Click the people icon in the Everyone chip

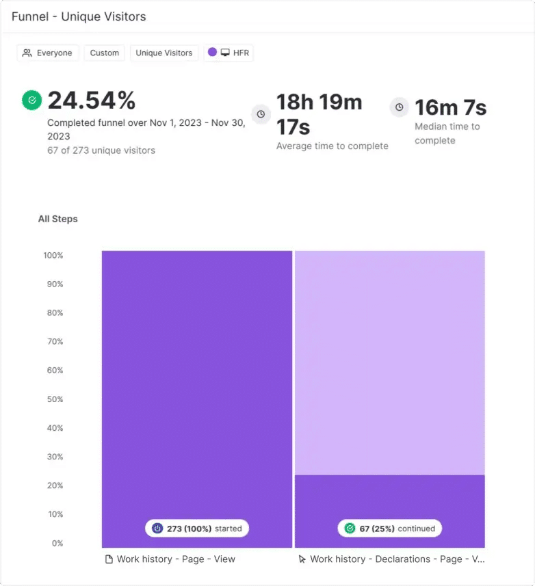[x=27, y=53]
